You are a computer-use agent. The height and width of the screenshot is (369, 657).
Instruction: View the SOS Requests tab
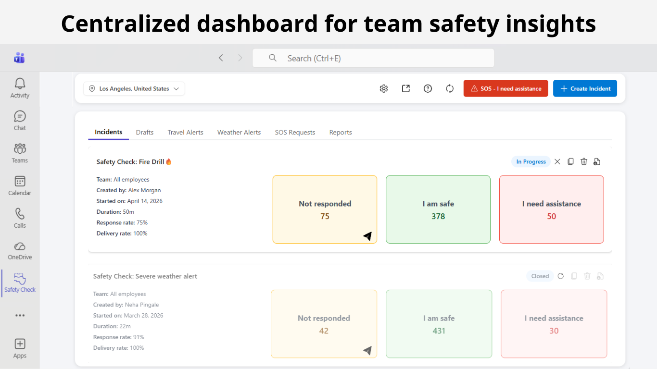pos(295,132)
